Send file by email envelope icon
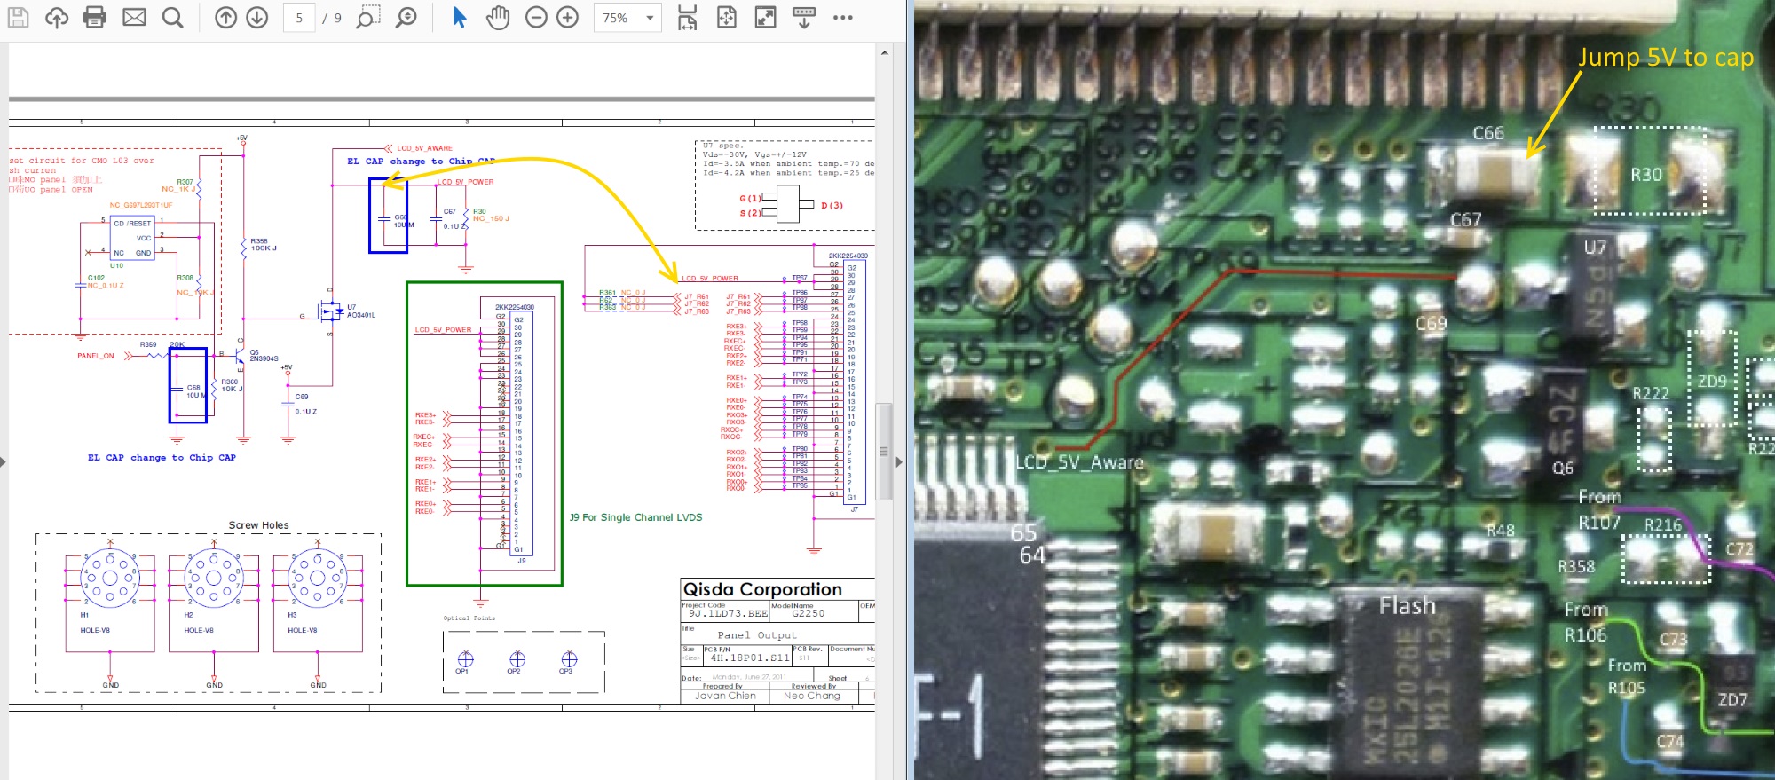1775x780 pixels. (x=134, y=18)
